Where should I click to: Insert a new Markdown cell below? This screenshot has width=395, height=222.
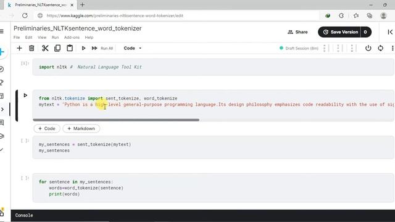81,129
